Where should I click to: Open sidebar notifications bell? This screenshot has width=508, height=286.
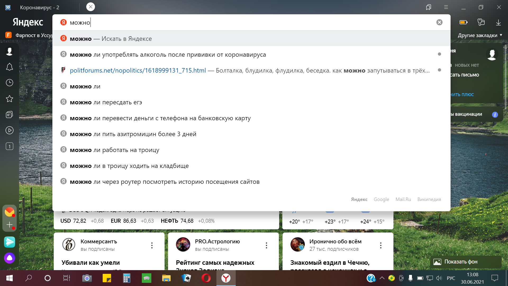(x=10, y=67)
